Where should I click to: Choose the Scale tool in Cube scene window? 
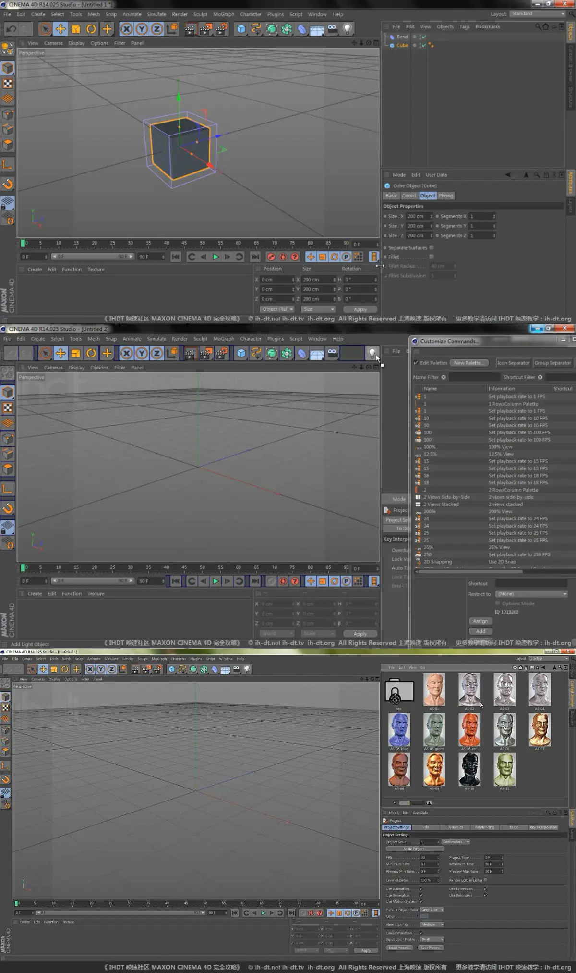point(76,29)
